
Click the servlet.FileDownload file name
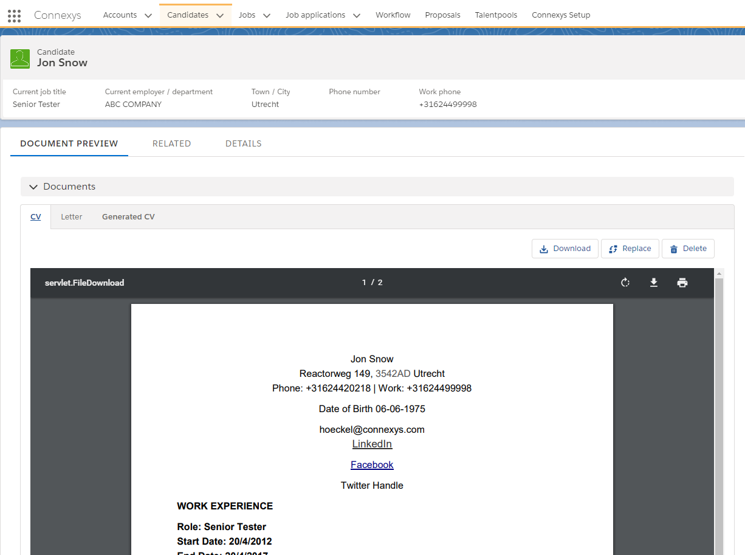(84, 283)
